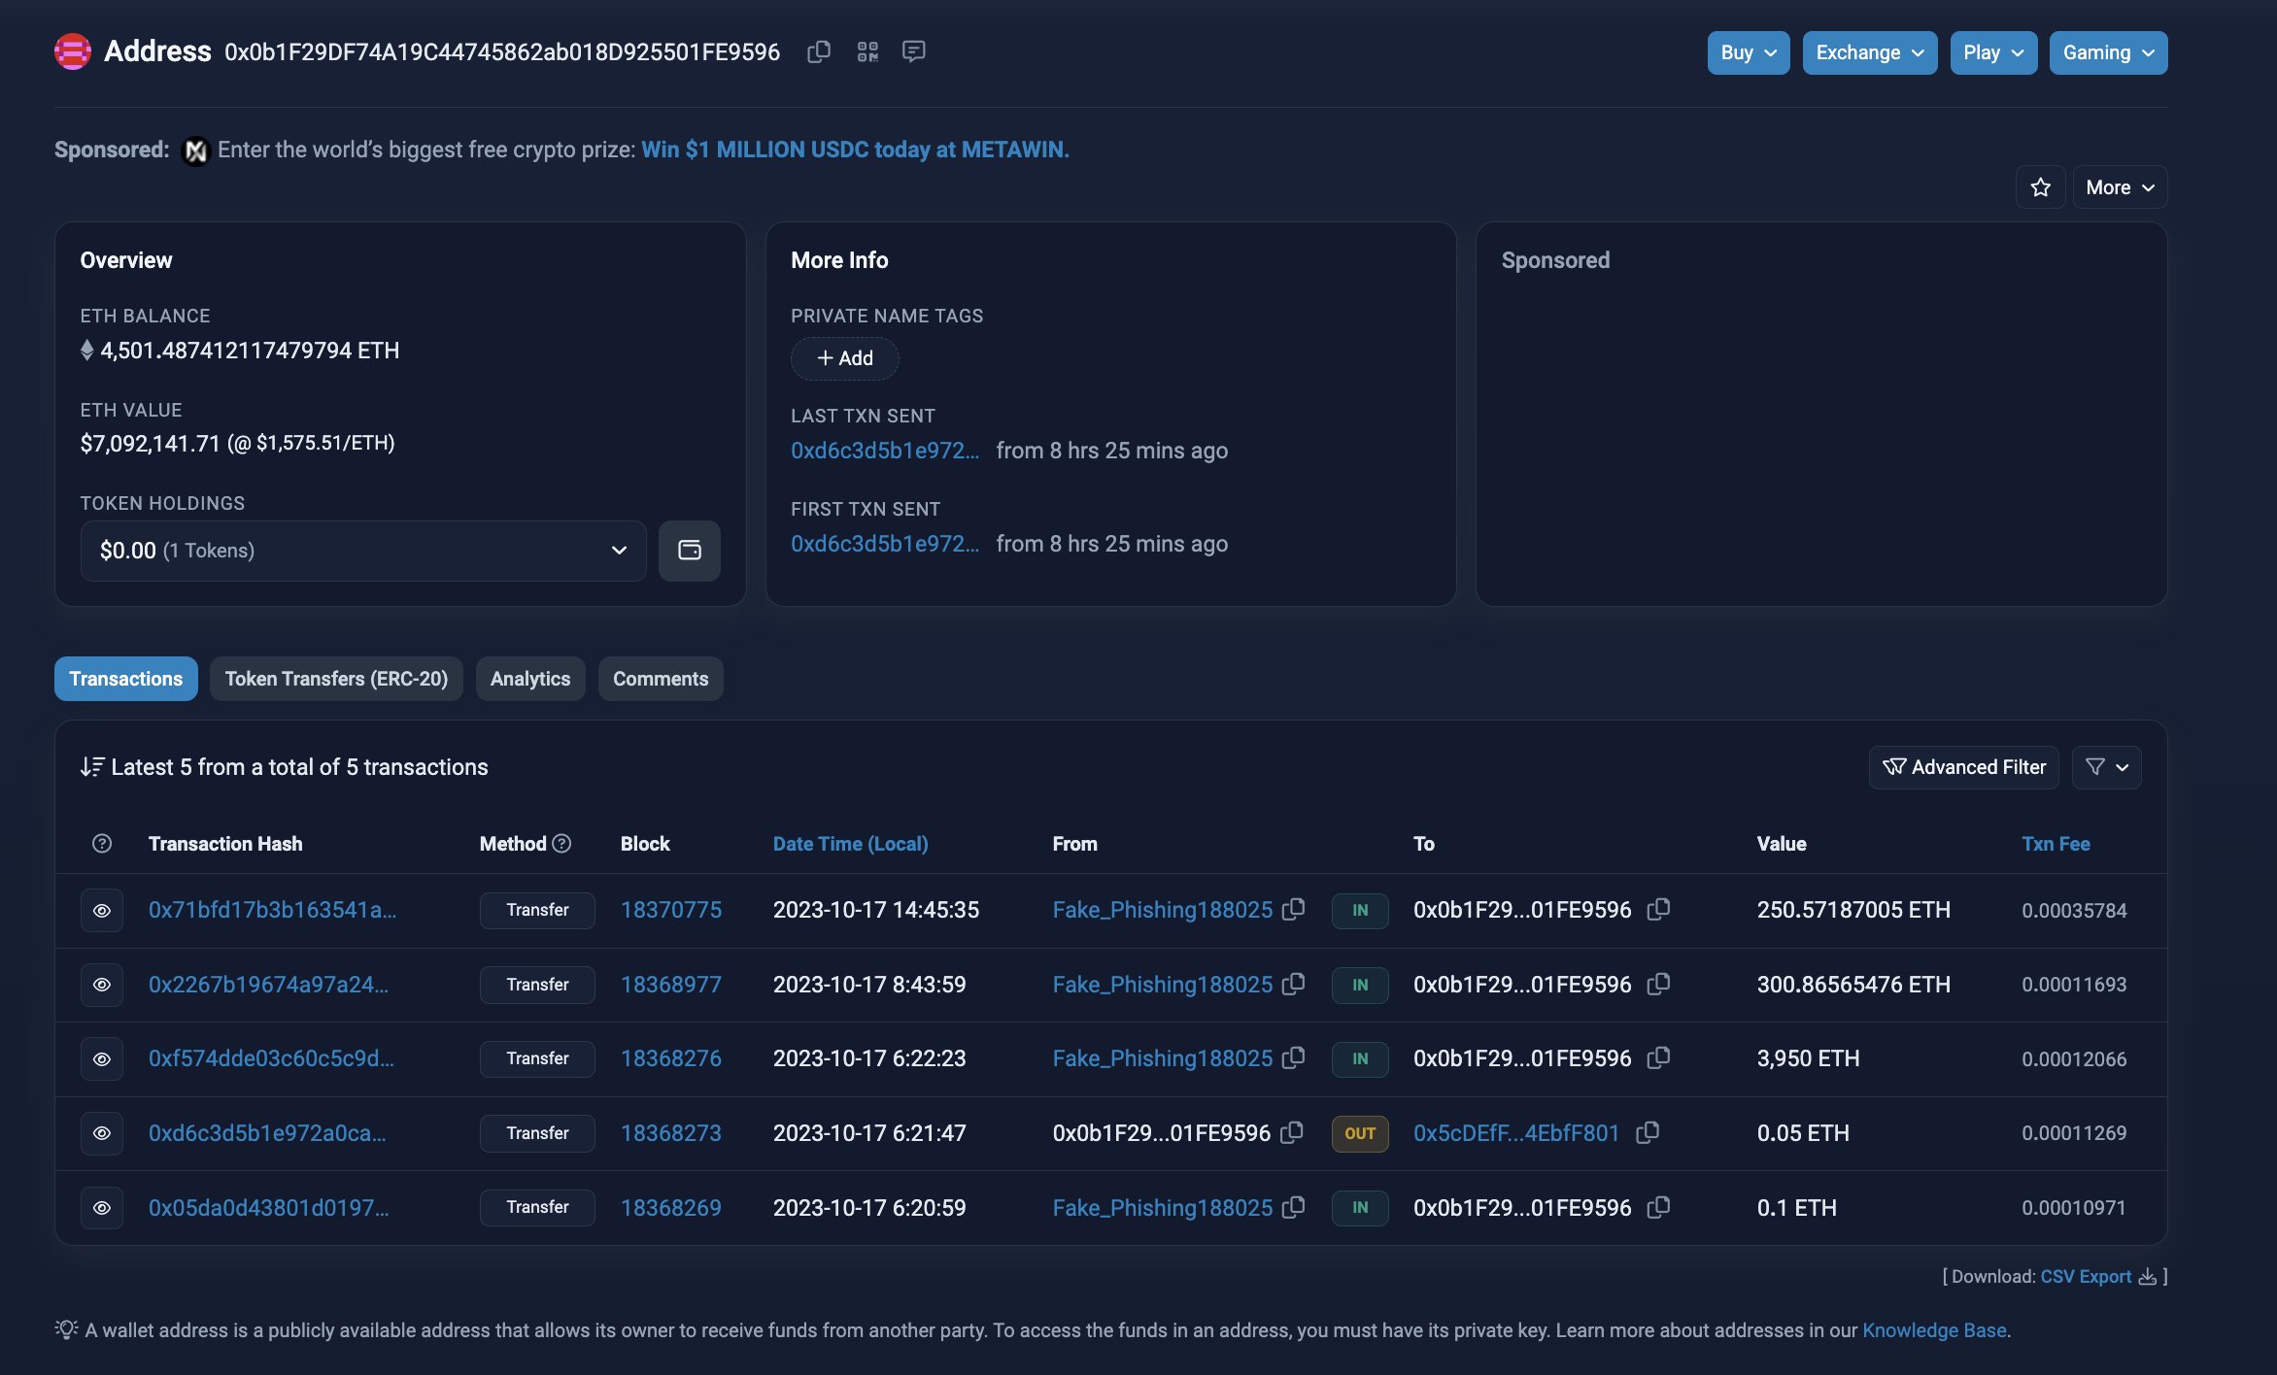Screen dimensions: 2277x1375
Task: Open the filter funnel dropdown
Action: (2106, 767)
